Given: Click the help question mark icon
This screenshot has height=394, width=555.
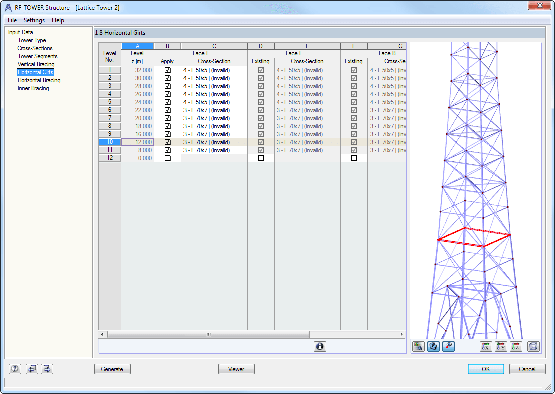Looking at the screenshot, I should (15, 369).
